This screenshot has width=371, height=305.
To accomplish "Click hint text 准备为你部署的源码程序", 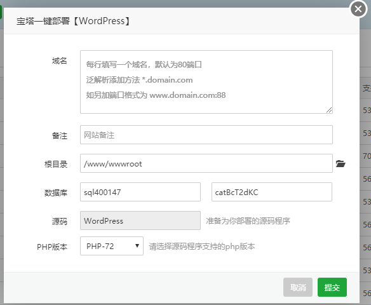I will click(x=248, y=220).
